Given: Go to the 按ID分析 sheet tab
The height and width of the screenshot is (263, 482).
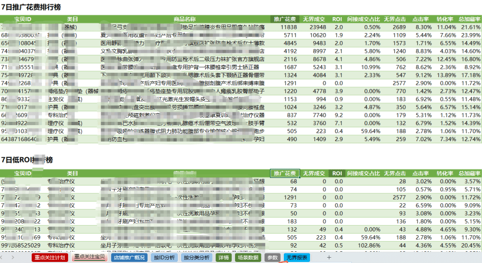Looking at the screenshot, I should pyautogui.click(x=164, y=258).
